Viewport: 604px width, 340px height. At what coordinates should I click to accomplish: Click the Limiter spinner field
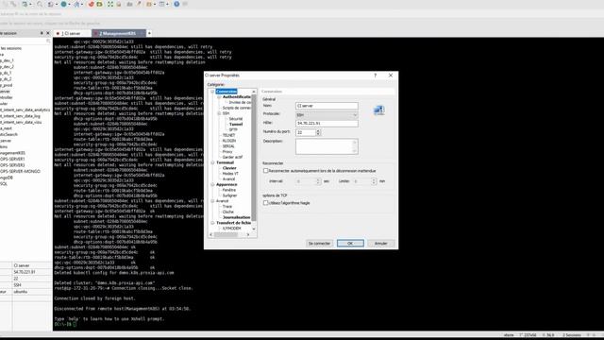coord(364,181)
